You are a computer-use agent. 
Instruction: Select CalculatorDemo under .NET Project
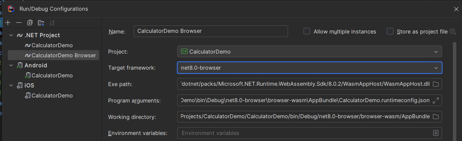[x=52, y=45]
